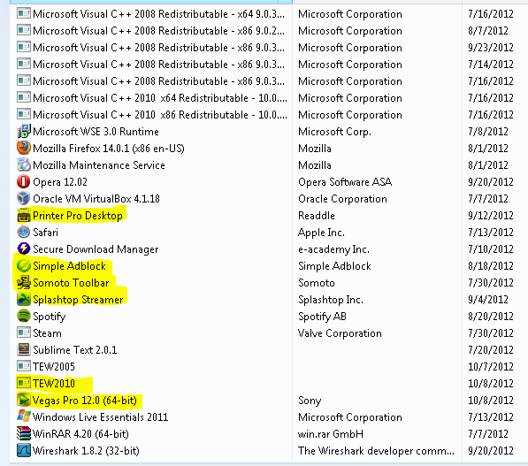The image size is (528, 466).
Task: Click the "Somoto" publisher cell
Action: [317, 283]
